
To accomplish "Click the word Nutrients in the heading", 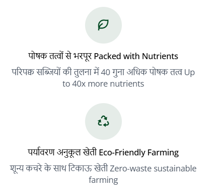I will tap(160, 56).
